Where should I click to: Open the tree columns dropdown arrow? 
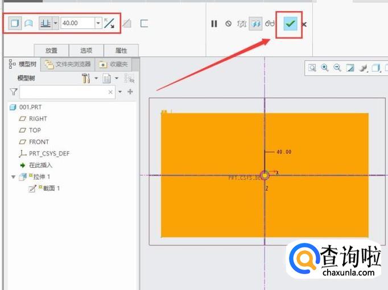[x=117, y=78]
